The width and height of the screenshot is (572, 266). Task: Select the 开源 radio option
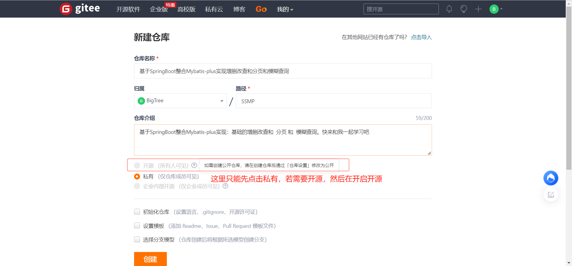[x=137, y=166]
